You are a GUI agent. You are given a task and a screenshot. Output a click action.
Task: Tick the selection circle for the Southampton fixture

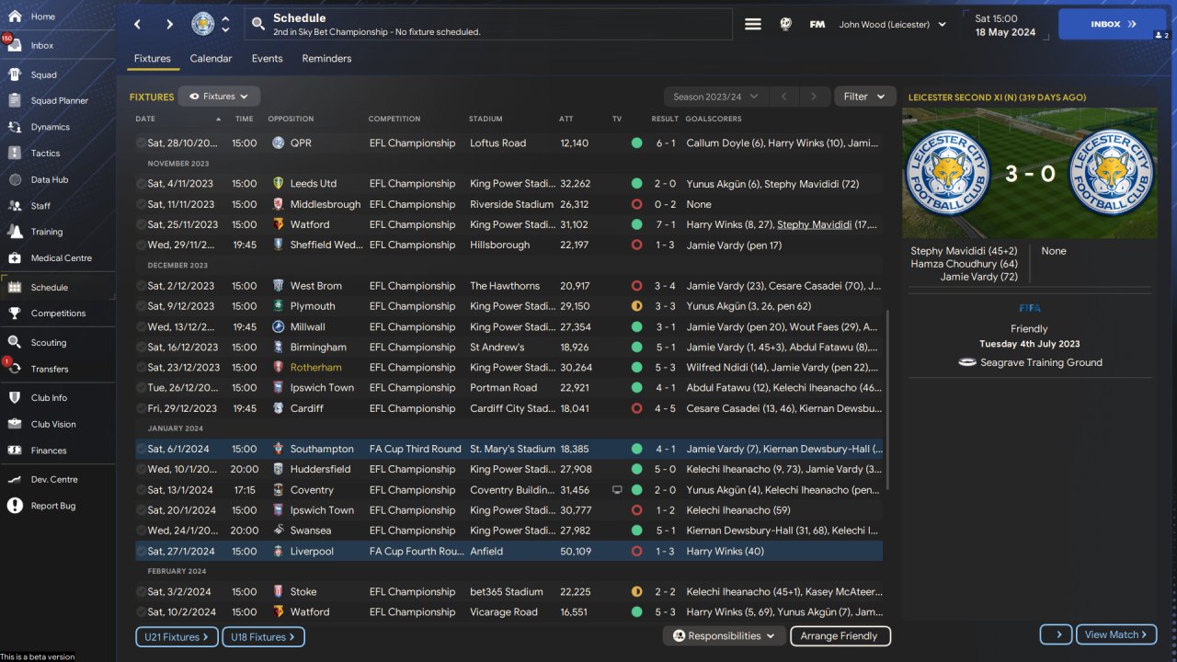[141, 449]
